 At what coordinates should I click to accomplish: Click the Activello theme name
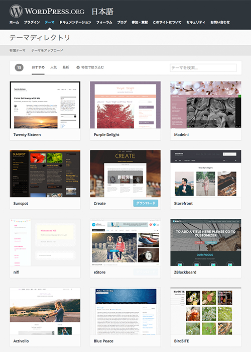pos(21,341)
